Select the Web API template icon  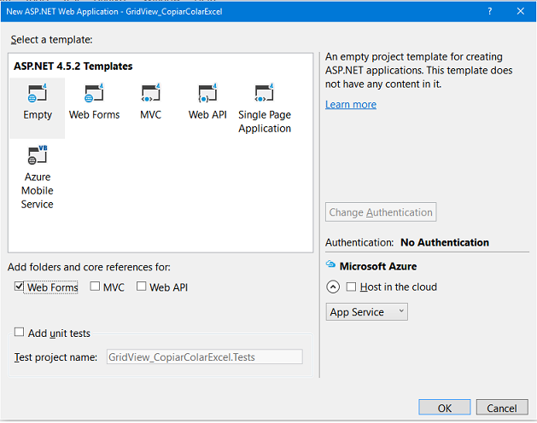click(x=207, y=93)
